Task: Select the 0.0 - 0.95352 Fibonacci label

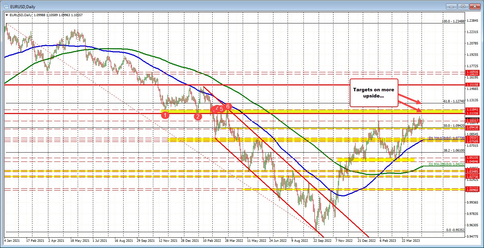Action: click(455, 230)
